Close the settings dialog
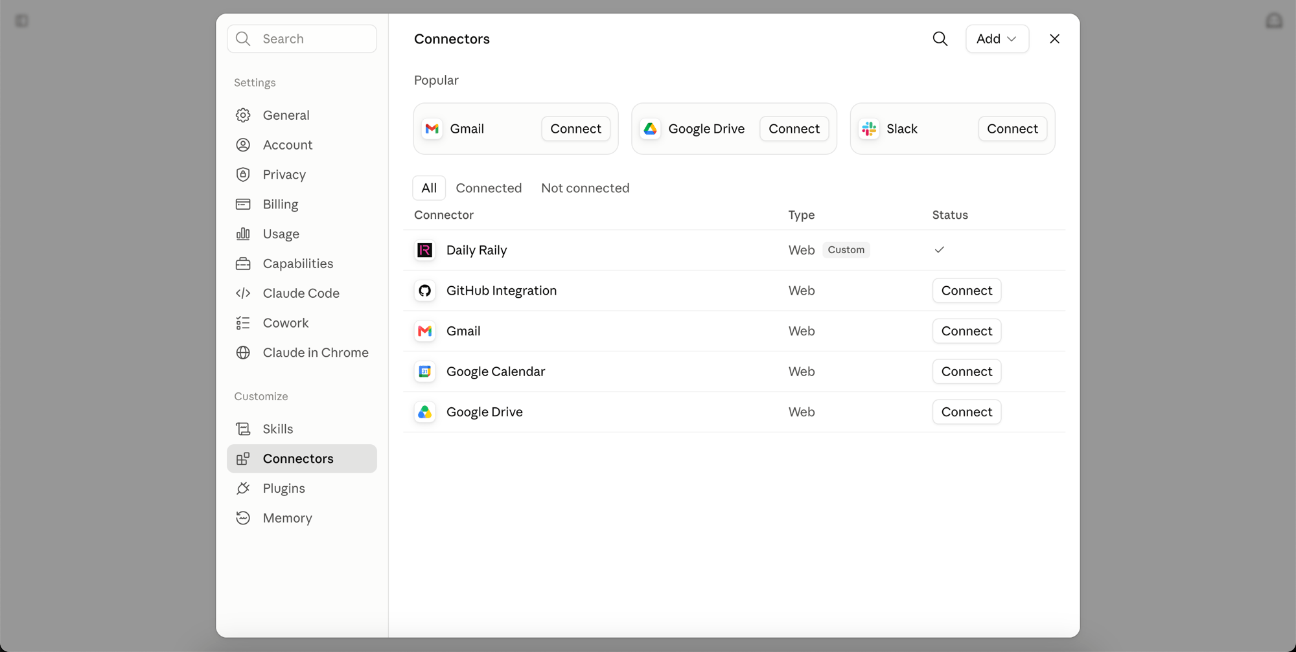The image size is (1296, 652). click(1054, 39)
